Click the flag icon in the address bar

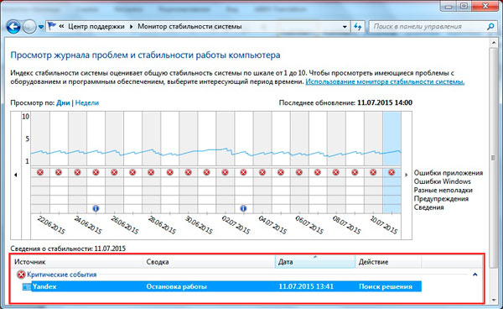(52, 26)
